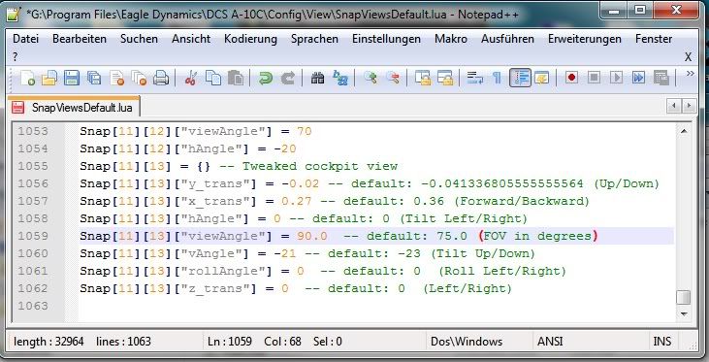
Task: Save the recorded macro icon
Action: 661,78
